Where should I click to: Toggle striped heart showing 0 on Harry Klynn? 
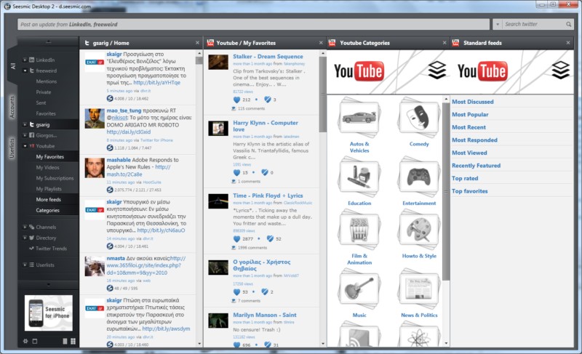tap(265, 172)
